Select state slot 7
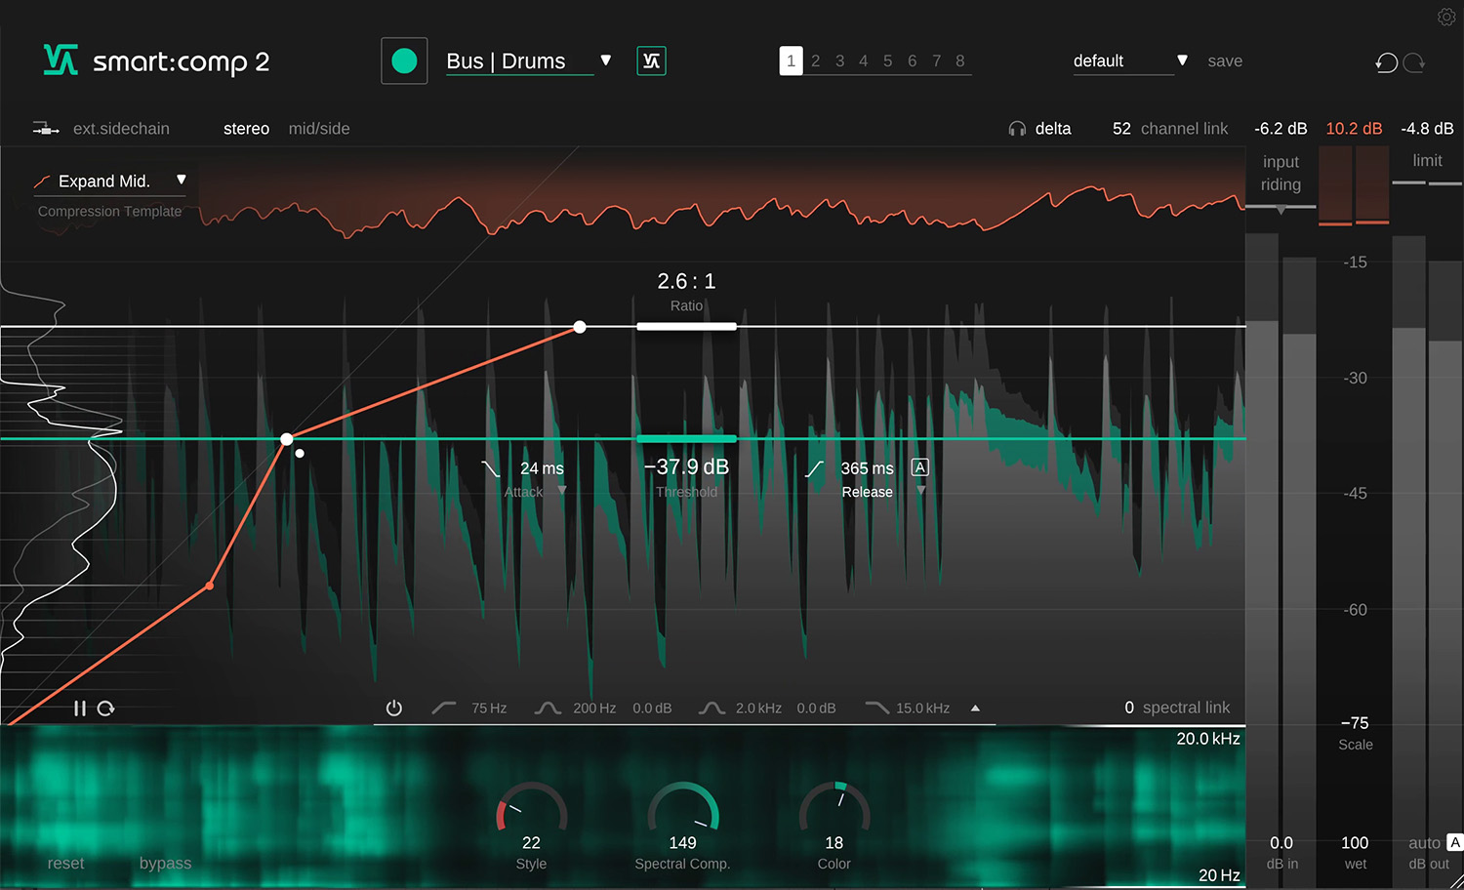This screenshot has height=890, width=1464. 937,61
